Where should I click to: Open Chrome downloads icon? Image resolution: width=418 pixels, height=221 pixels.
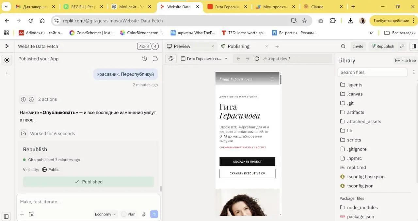pyautogui.click(x=350, y=21)
